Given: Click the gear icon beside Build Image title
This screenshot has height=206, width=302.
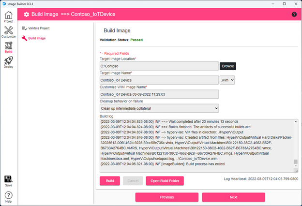Looking at the screenshot, I should (x=27, y=14).
